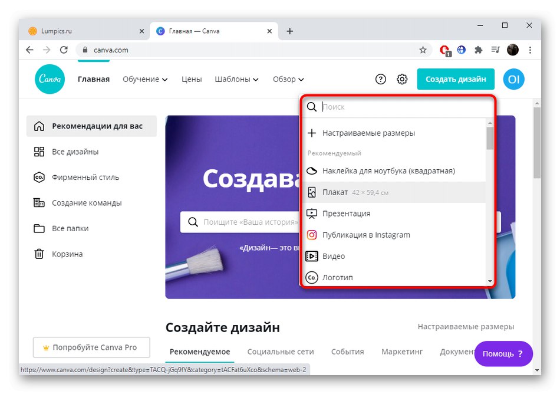Click the settings gear icon
560x394 pixels.
[x=402, y=78]
